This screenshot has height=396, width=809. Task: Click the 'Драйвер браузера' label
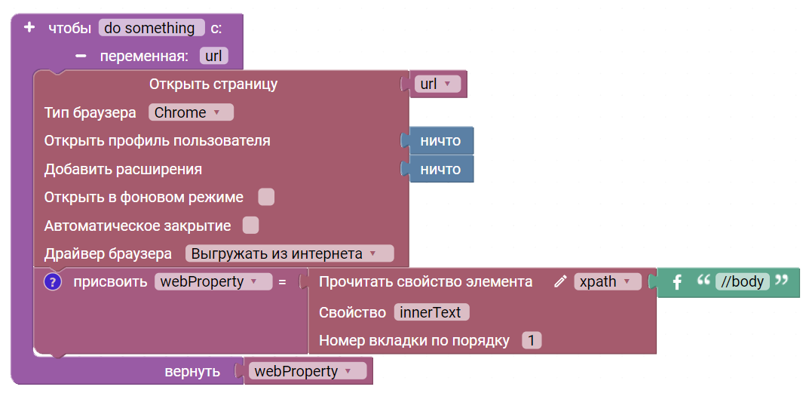[108, 253]
